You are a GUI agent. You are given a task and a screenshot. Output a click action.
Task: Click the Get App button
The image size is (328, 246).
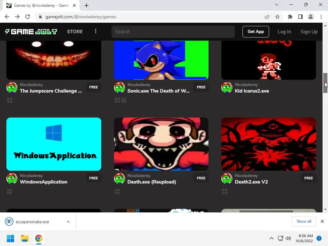256,32
